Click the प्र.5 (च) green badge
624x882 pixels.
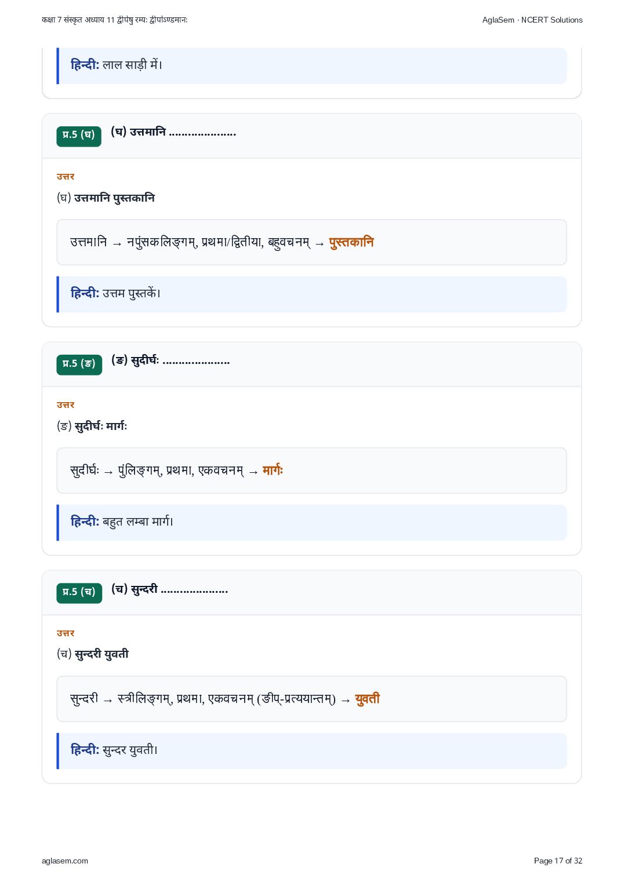tap(79, 592)
